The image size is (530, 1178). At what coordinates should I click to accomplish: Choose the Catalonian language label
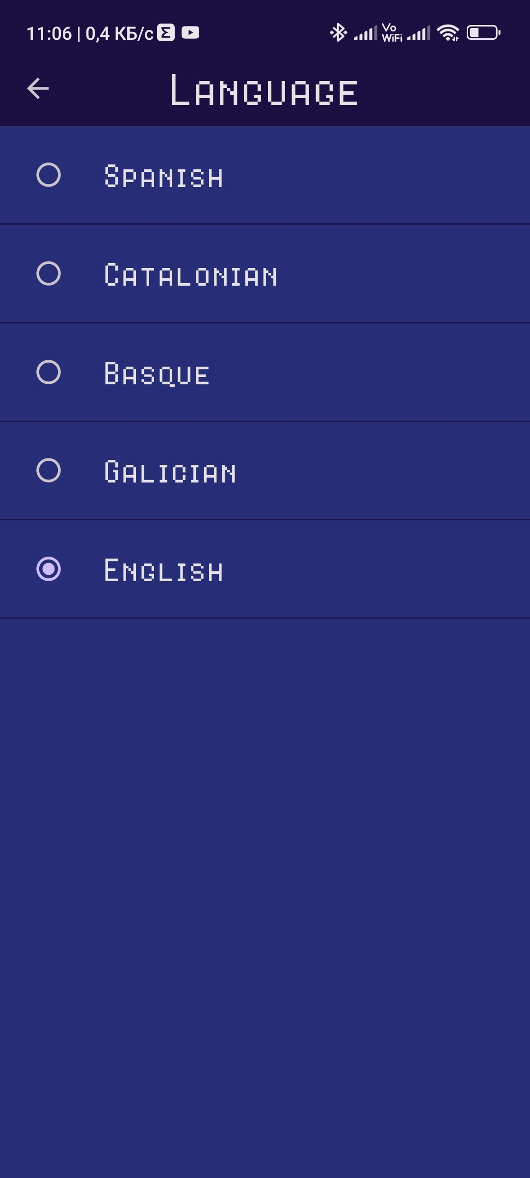pyautogui.click(x=191, y=275)
